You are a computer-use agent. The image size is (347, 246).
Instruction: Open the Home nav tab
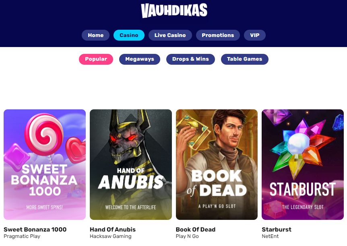coord(95,35)
